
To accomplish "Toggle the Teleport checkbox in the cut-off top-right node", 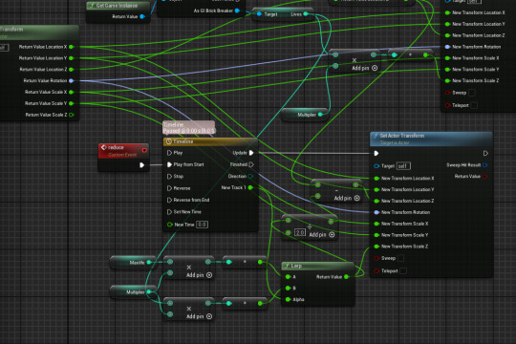I will tap(474, 105).
